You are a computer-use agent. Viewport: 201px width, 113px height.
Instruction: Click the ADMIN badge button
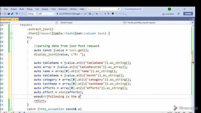point(188,14)
